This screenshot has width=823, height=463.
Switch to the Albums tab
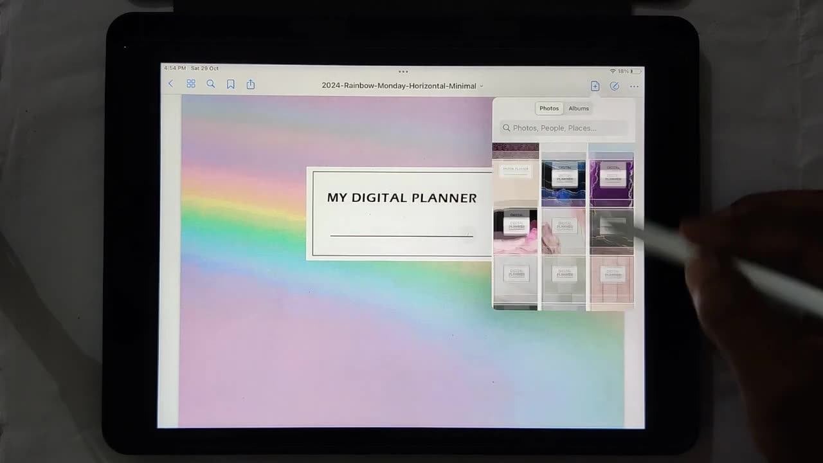[x=579, y=109]
